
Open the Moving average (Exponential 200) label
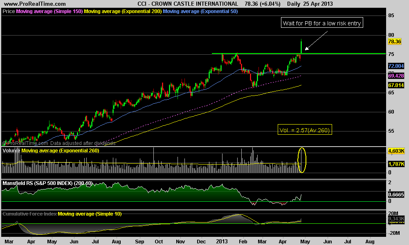coord(123,11)
